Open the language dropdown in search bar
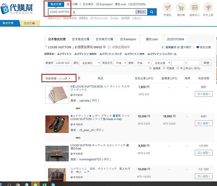Viewport: 217px width, 186px height. [141, 12]
